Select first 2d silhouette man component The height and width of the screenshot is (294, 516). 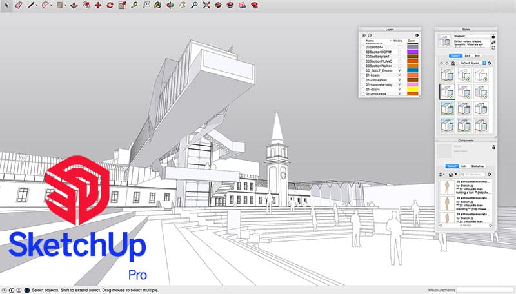pos(466,188)
